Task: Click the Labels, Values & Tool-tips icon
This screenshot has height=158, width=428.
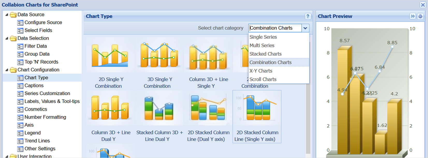Action: (20, 102)
